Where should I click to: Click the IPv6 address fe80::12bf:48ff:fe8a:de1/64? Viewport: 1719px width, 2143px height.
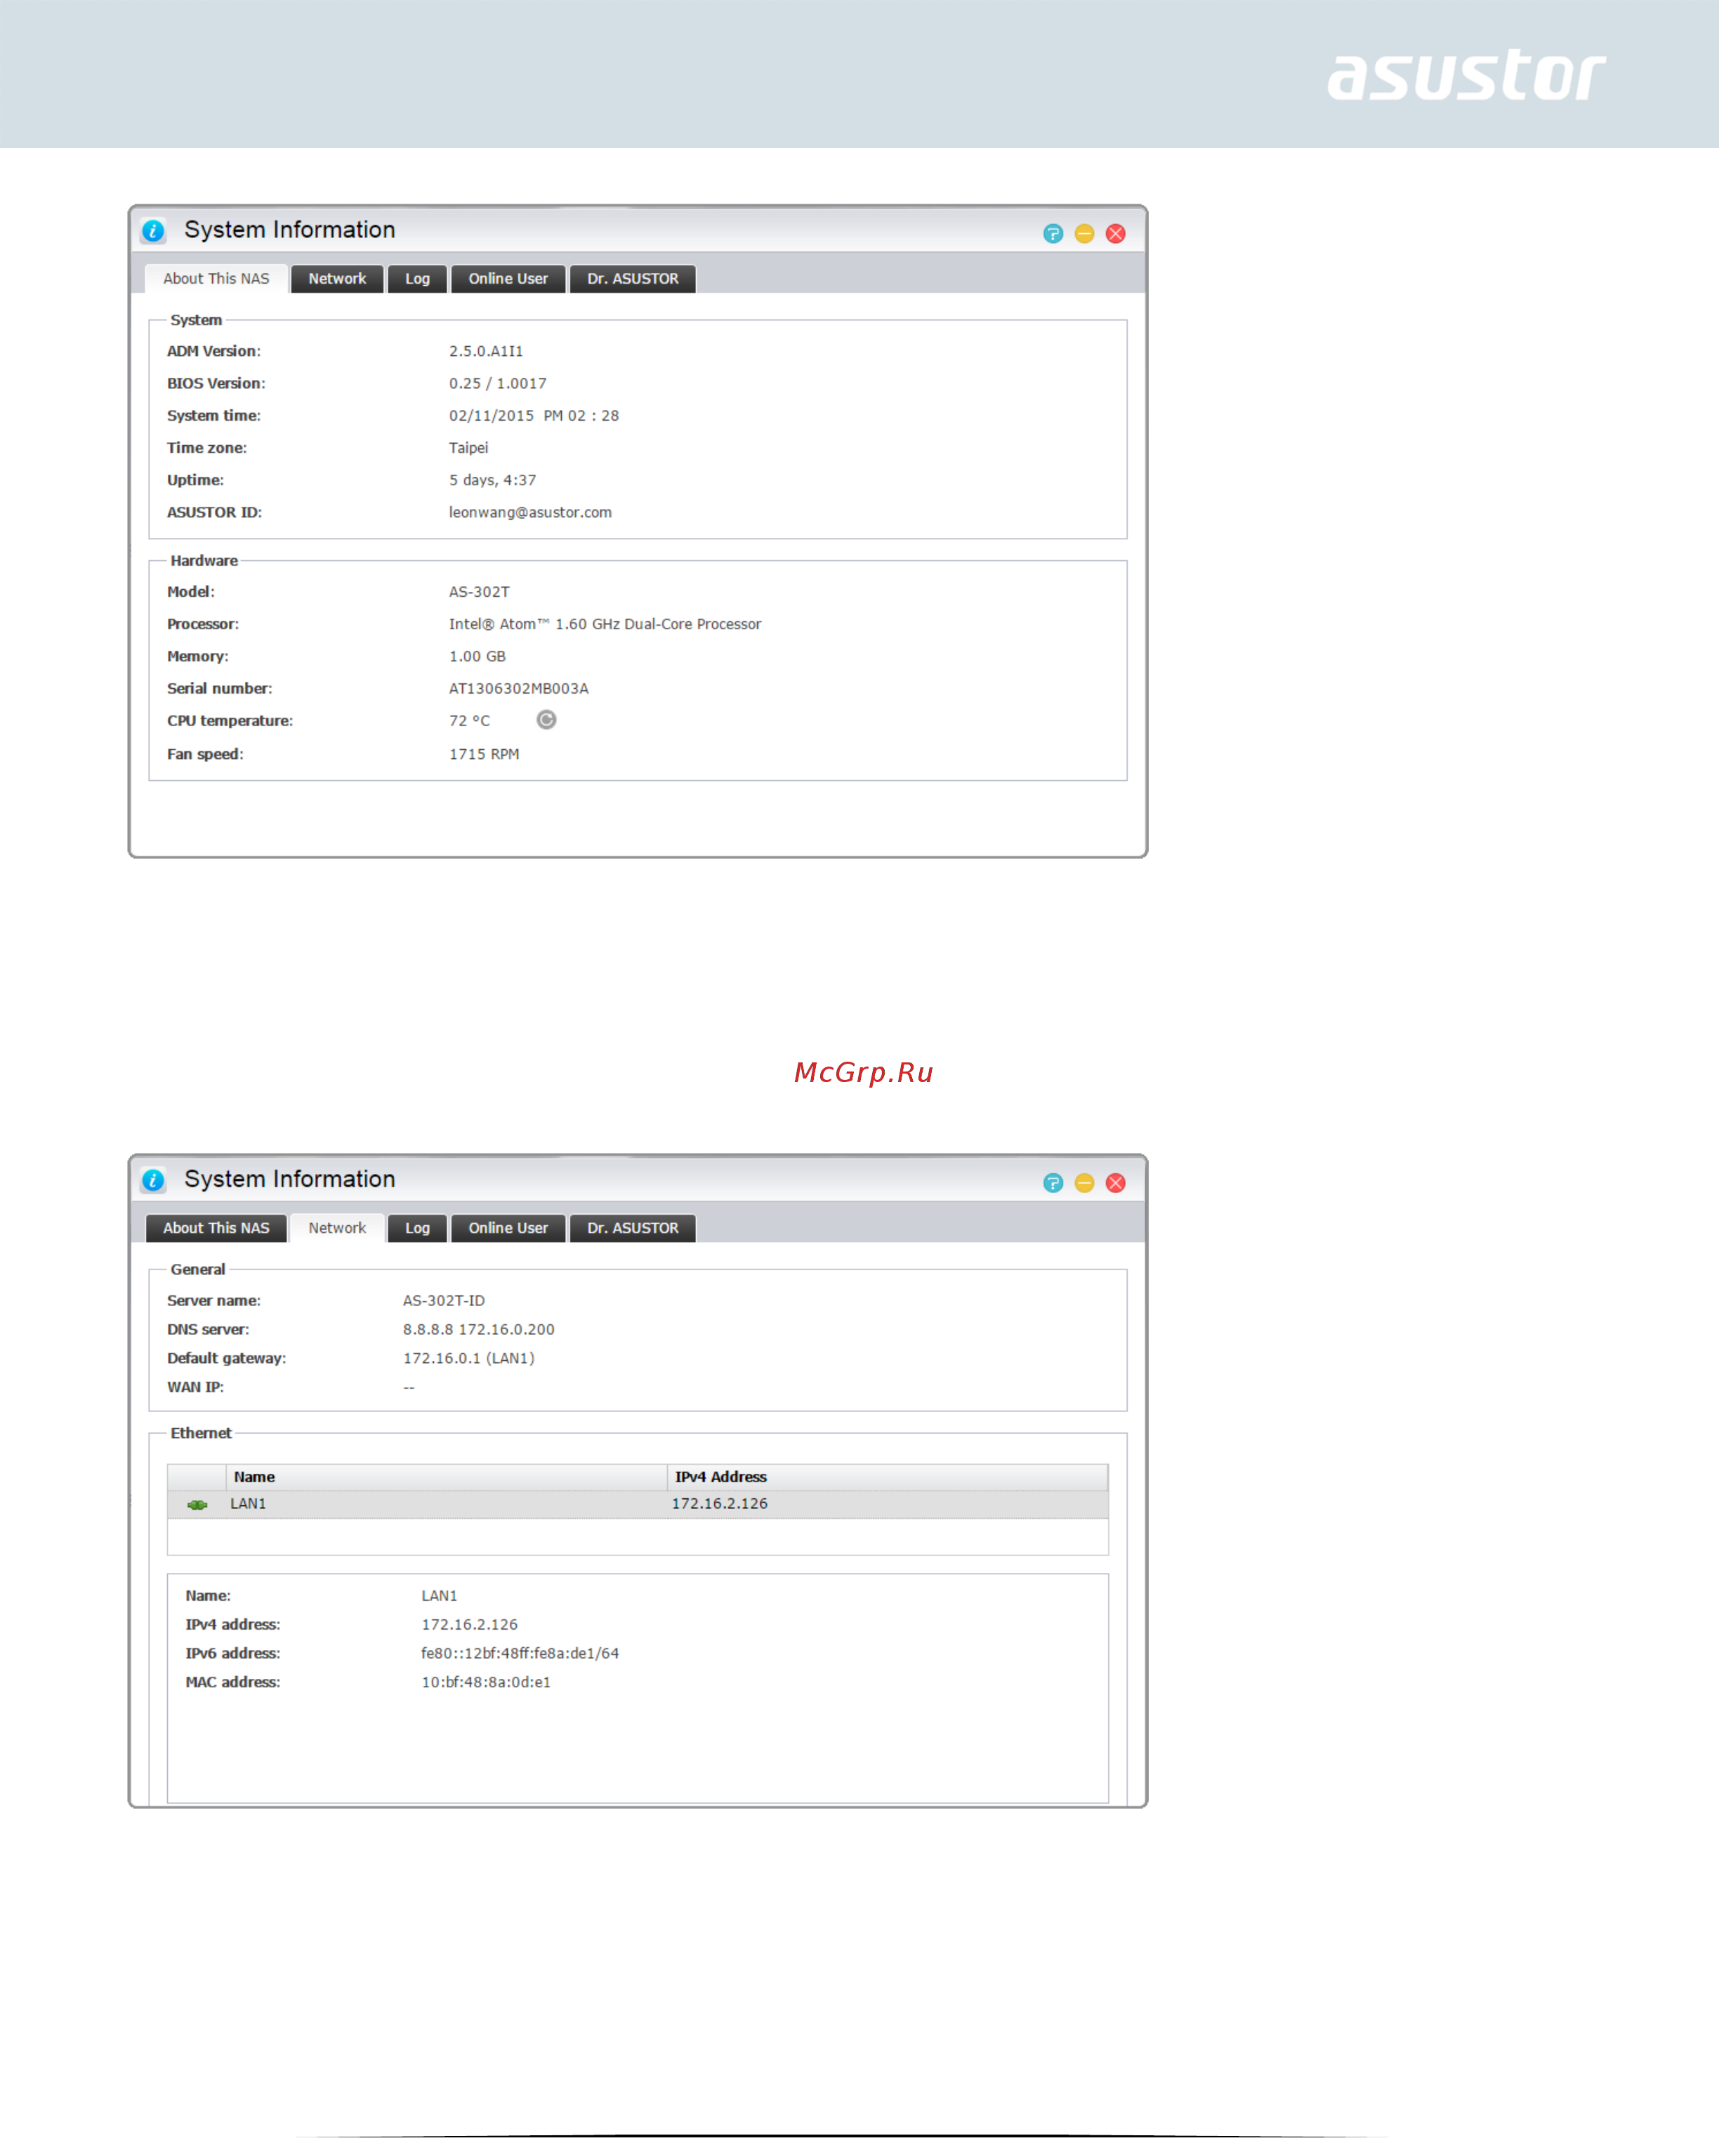pyautogui.click(x=520, y=1654)
